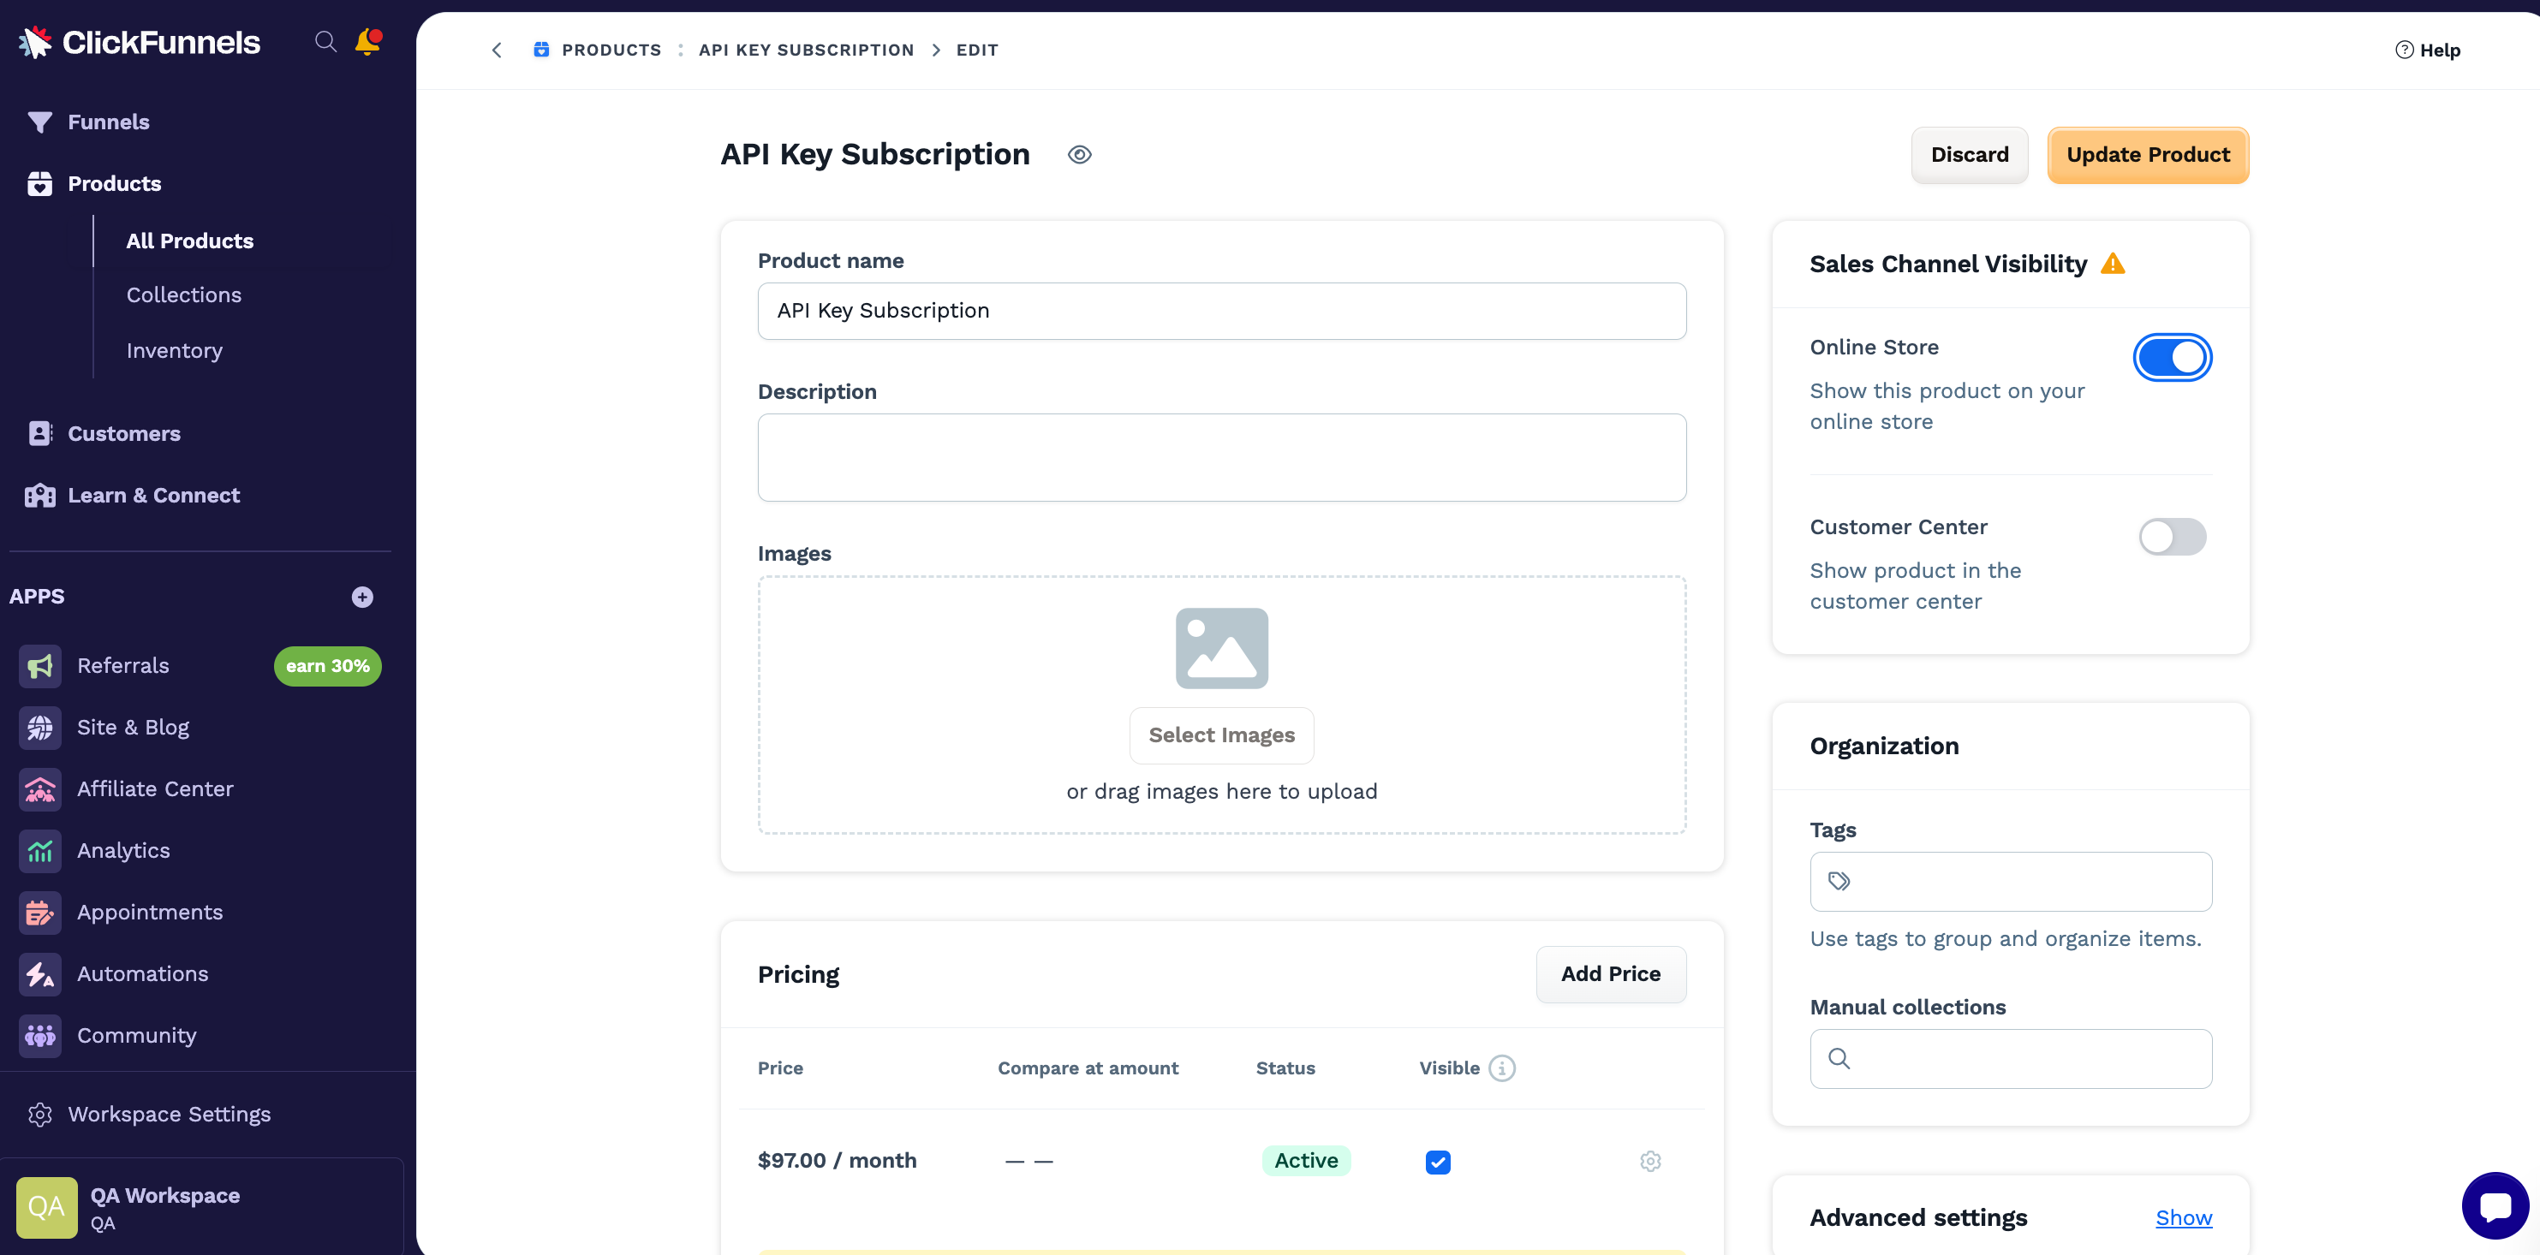Open the notifications bell

click(367, 41)
